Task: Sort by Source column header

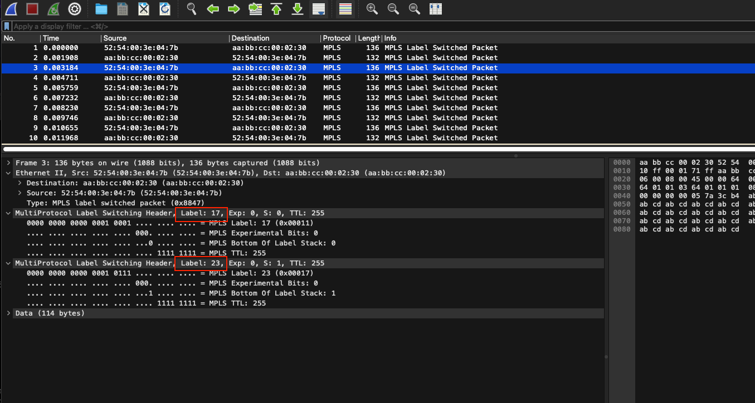Action: [165, 38]
